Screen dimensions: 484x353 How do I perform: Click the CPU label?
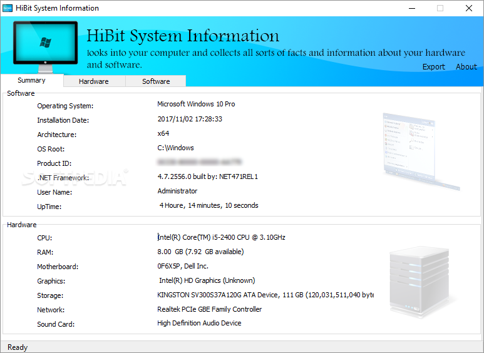pos(44,238)
